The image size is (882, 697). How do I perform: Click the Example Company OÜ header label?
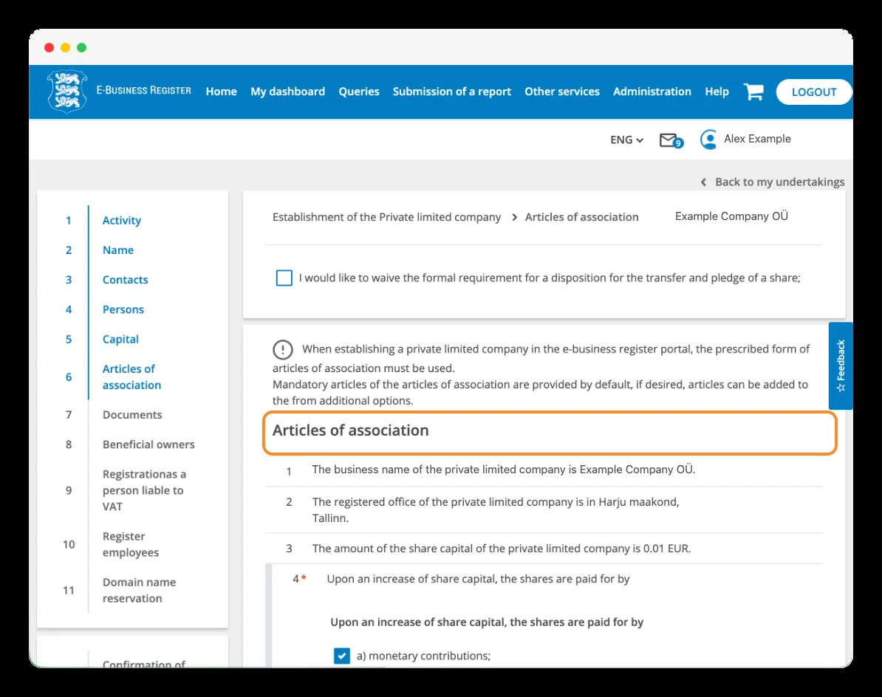tap(731, 216)
